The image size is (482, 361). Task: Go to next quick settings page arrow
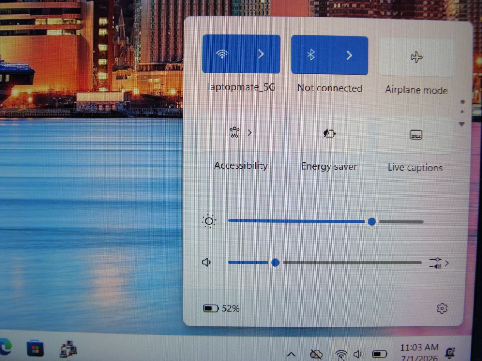tap(462, 124)
